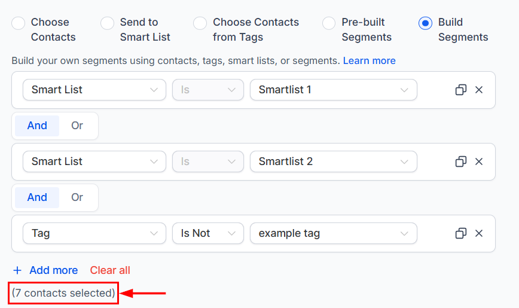The width and height of the screenshot is (519, 308).
Task: Click the 7 contacts selected text
Action: pos(63,293)
